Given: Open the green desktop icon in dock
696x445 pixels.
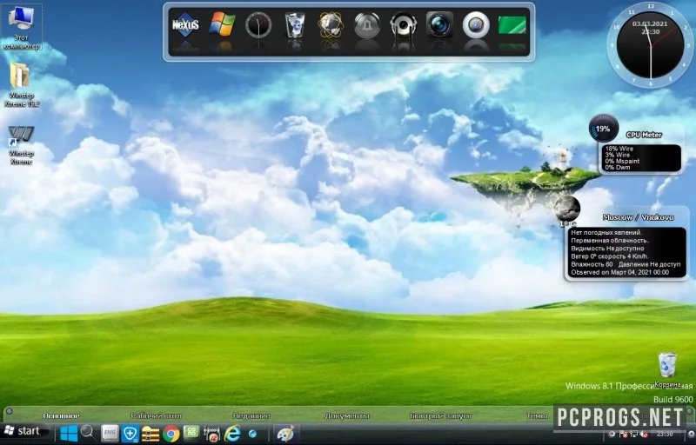Looking at the screenshot, I should coord(512,25).
